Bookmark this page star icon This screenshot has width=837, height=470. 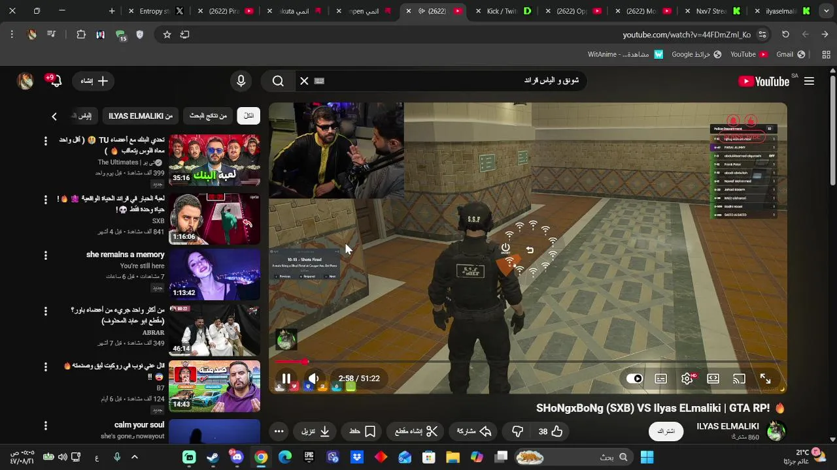[167, 35]
